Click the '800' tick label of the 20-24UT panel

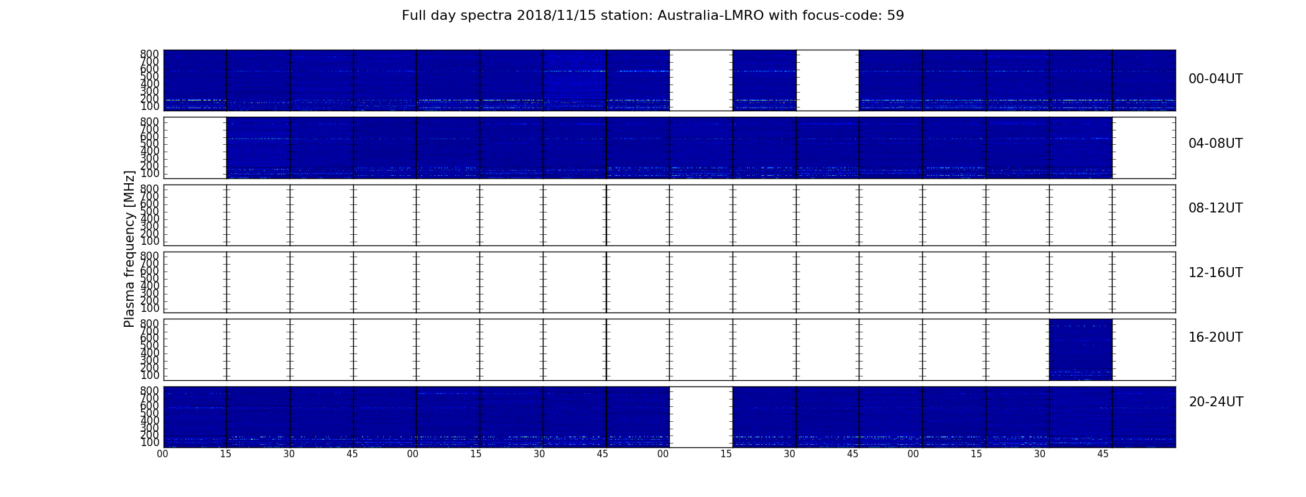click(150, 391)
